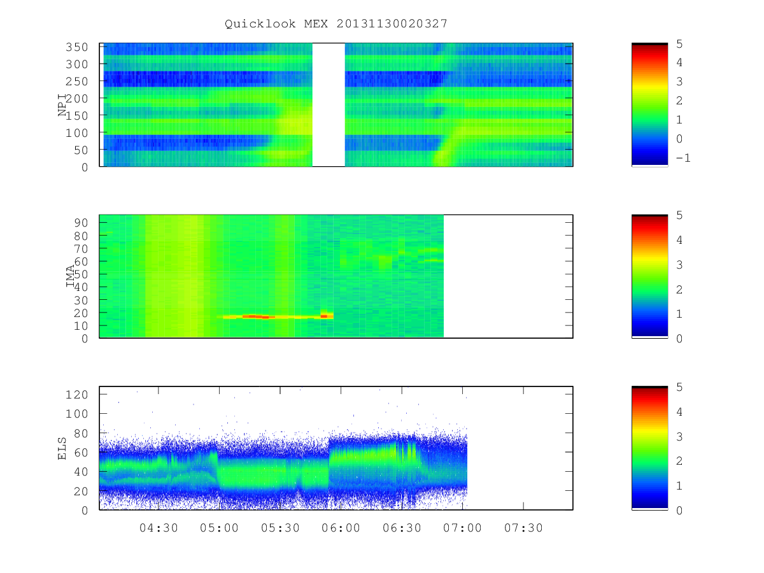Click the 250 tick on NPI axis

(x=77, y=81)
